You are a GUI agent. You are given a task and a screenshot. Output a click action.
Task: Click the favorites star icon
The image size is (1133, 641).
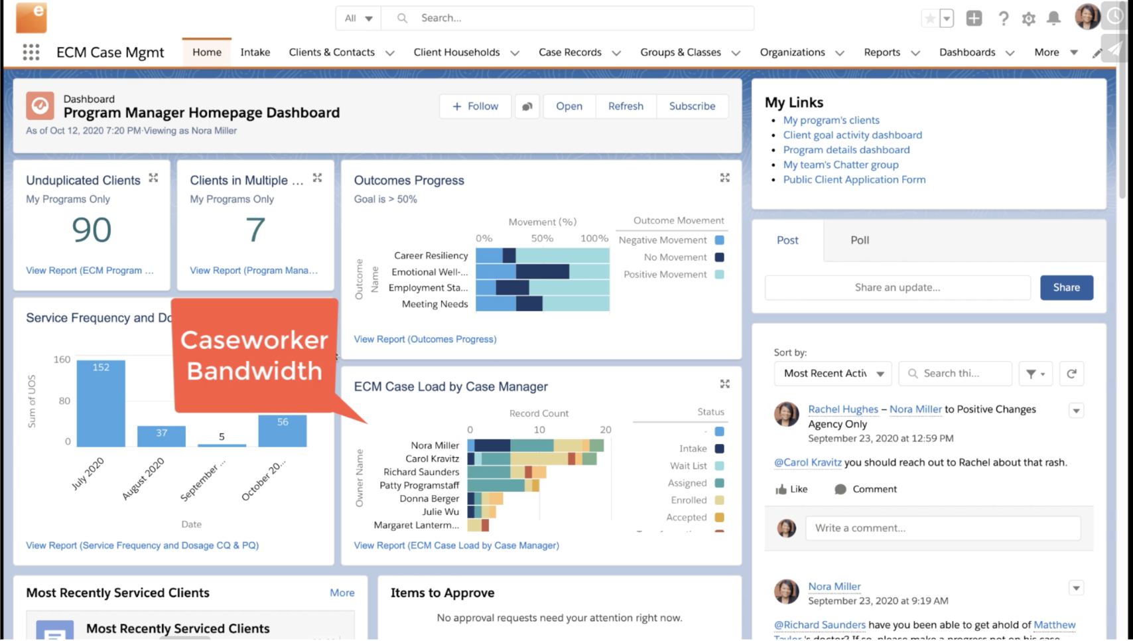pyautogui.click(x=930, y=19)
